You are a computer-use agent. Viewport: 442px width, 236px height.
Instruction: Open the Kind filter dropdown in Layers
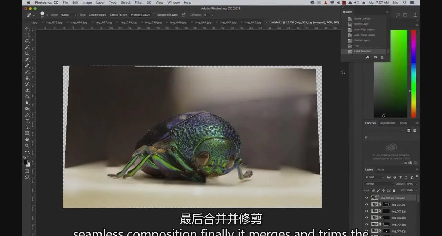pos(375,177)
